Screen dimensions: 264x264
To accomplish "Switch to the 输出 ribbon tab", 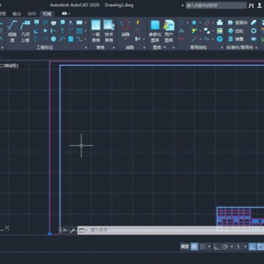I will pos(17,14).
